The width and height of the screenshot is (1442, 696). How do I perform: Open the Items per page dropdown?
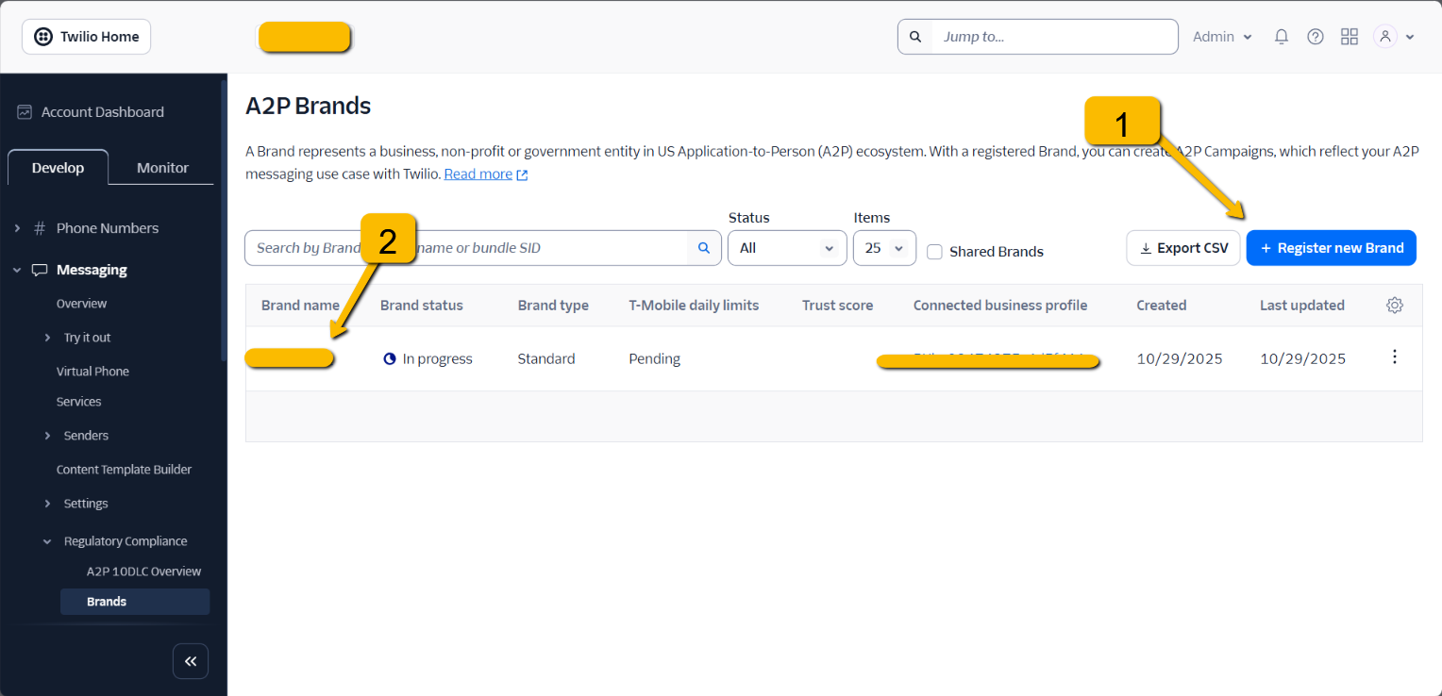(x=883, y=247)
